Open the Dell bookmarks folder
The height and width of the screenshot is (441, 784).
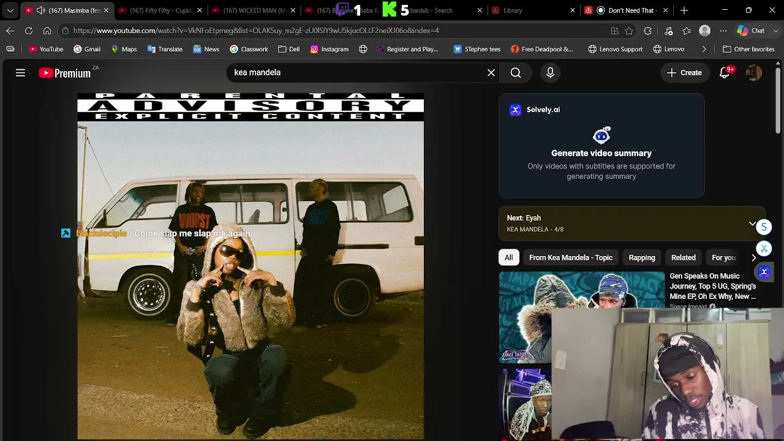coord(288,49)
